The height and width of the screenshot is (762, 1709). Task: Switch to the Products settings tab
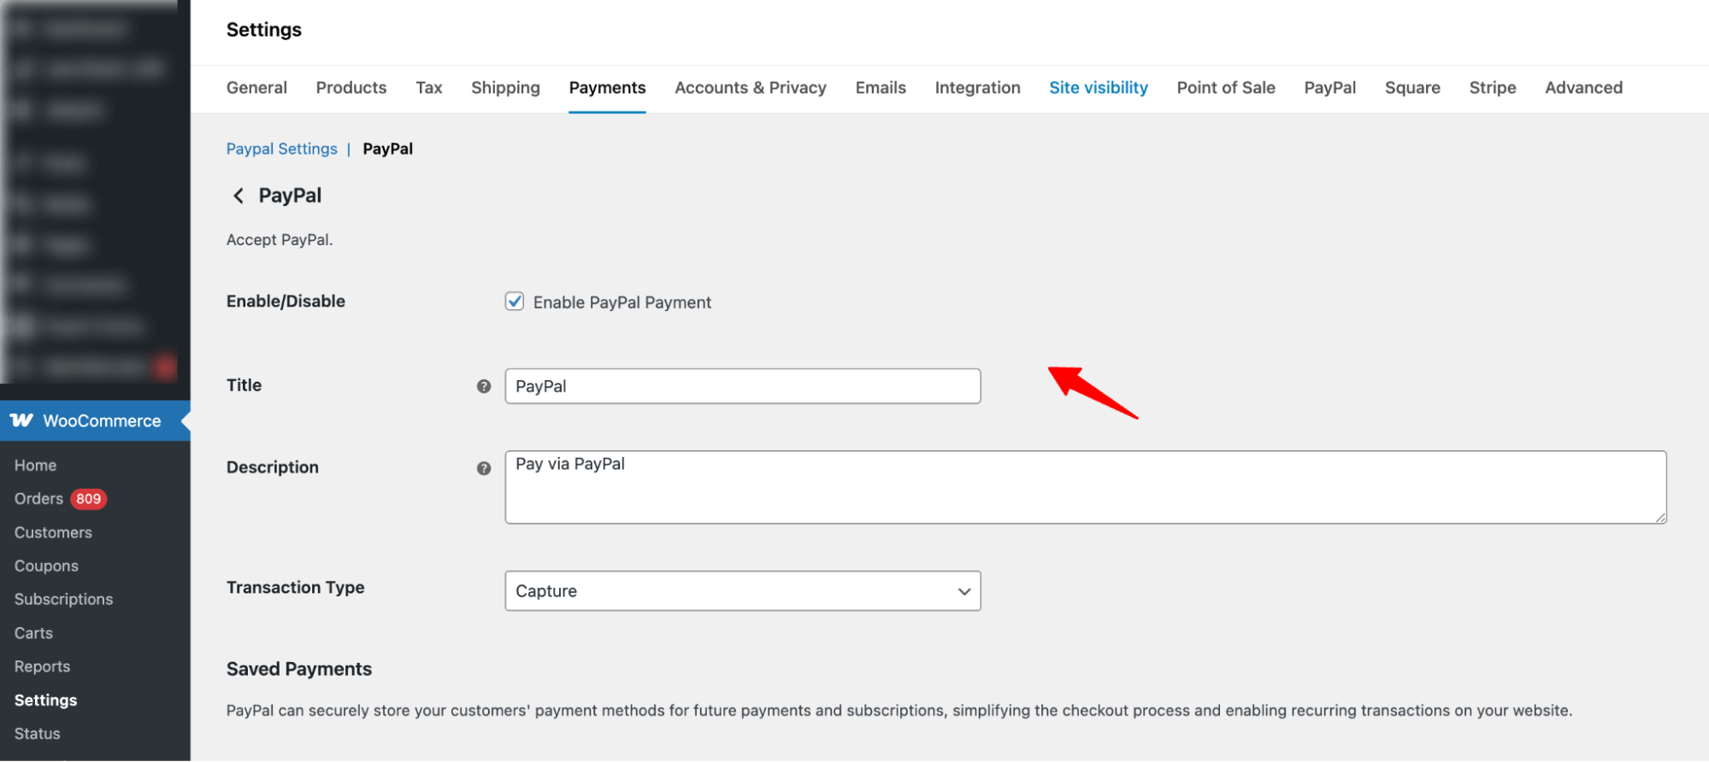pos(351,87)
